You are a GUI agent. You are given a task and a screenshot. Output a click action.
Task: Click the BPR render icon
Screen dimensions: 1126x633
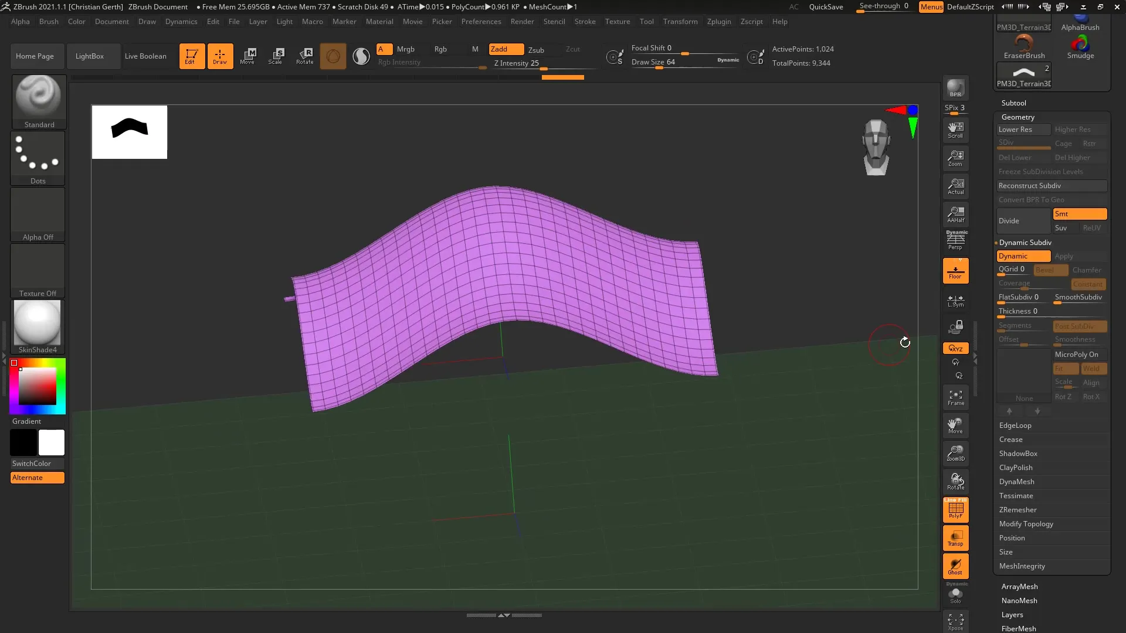[955, 88]
